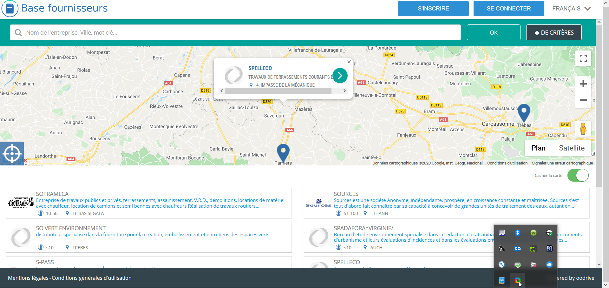Expand + DE CRITÈRES search options
Viewport: 609px width, 288px height.
coord(554,32)
